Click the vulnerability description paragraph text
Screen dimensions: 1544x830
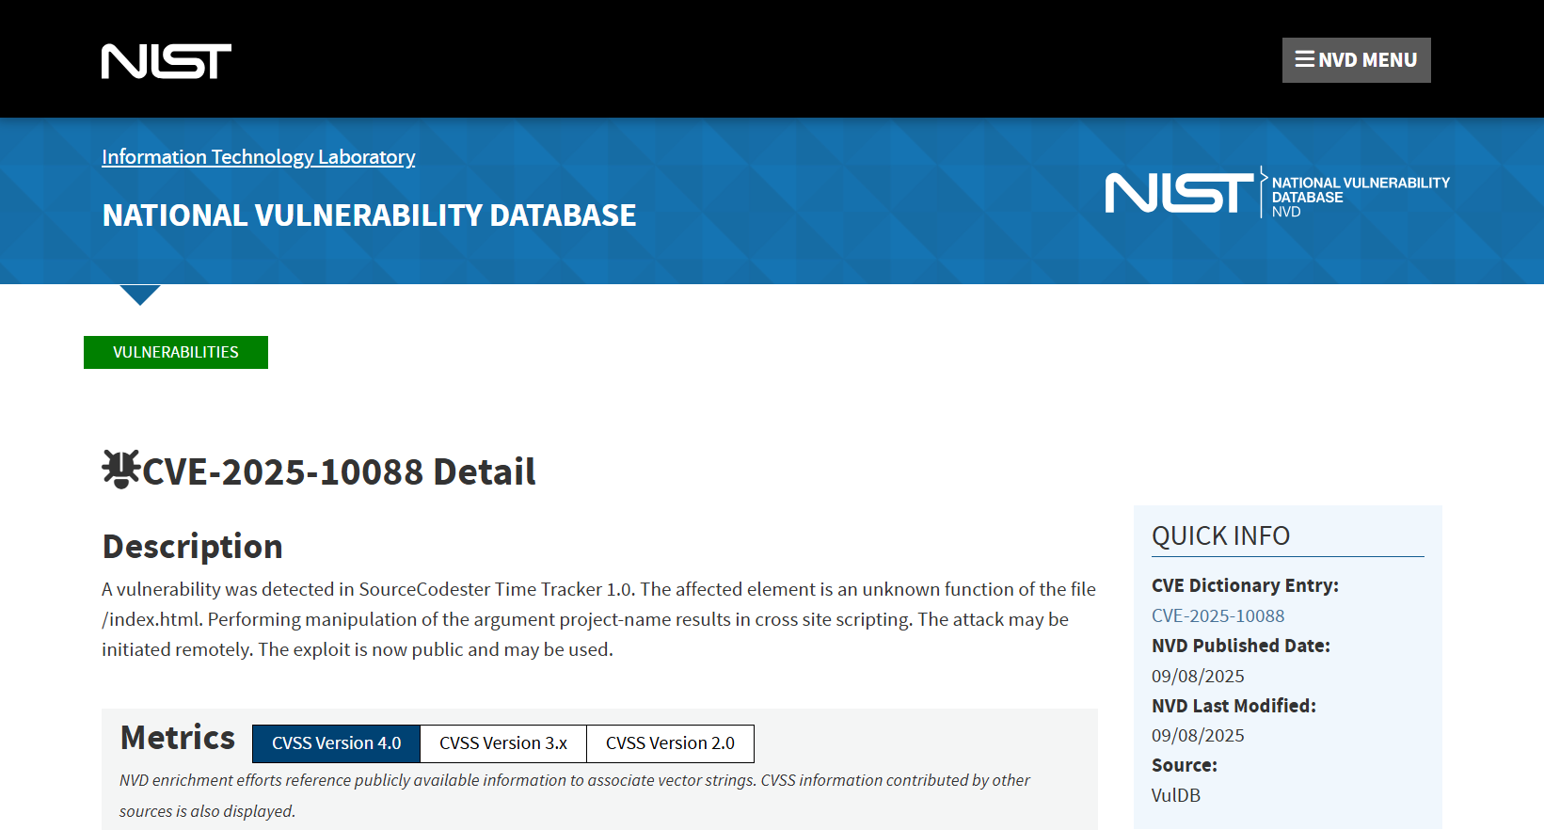click(598, 619)
